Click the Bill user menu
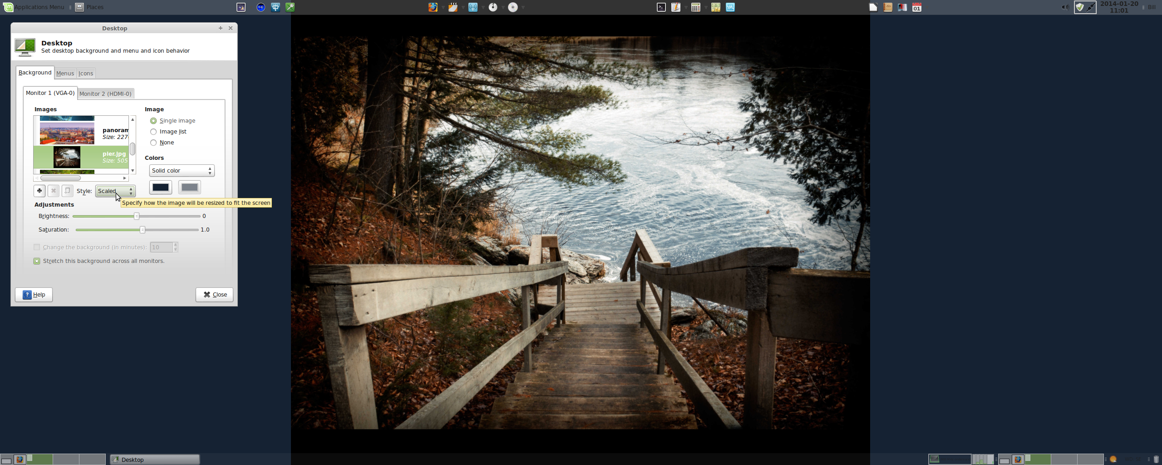This screenshot has width=1162, height=465. (1151, 7)
